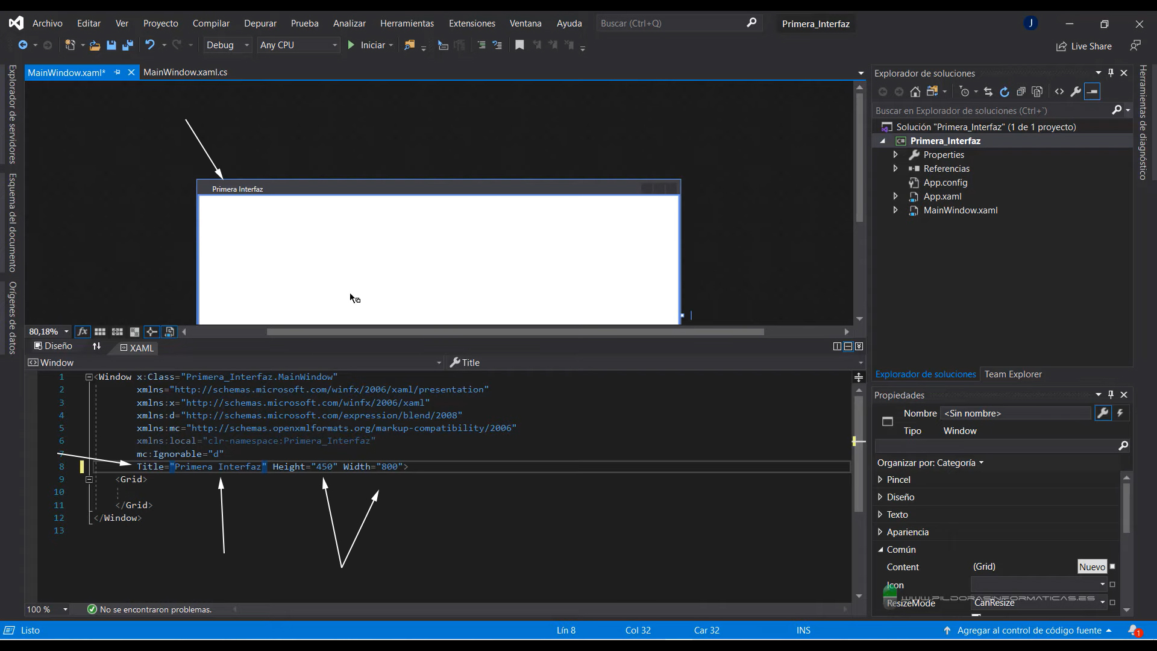Screen dimensions: 1157x651
Task: Switch to the MainWindow.xaml.cs tab
Action: point(185,72)
